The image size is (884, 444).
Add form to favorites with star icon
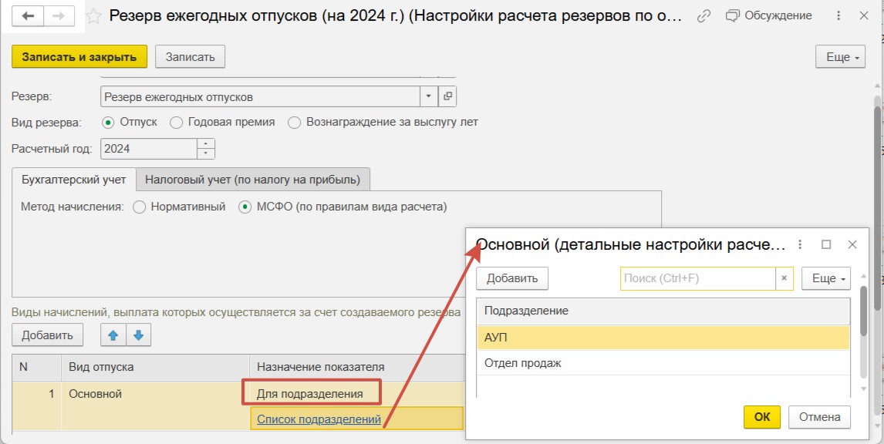(93, 16)
